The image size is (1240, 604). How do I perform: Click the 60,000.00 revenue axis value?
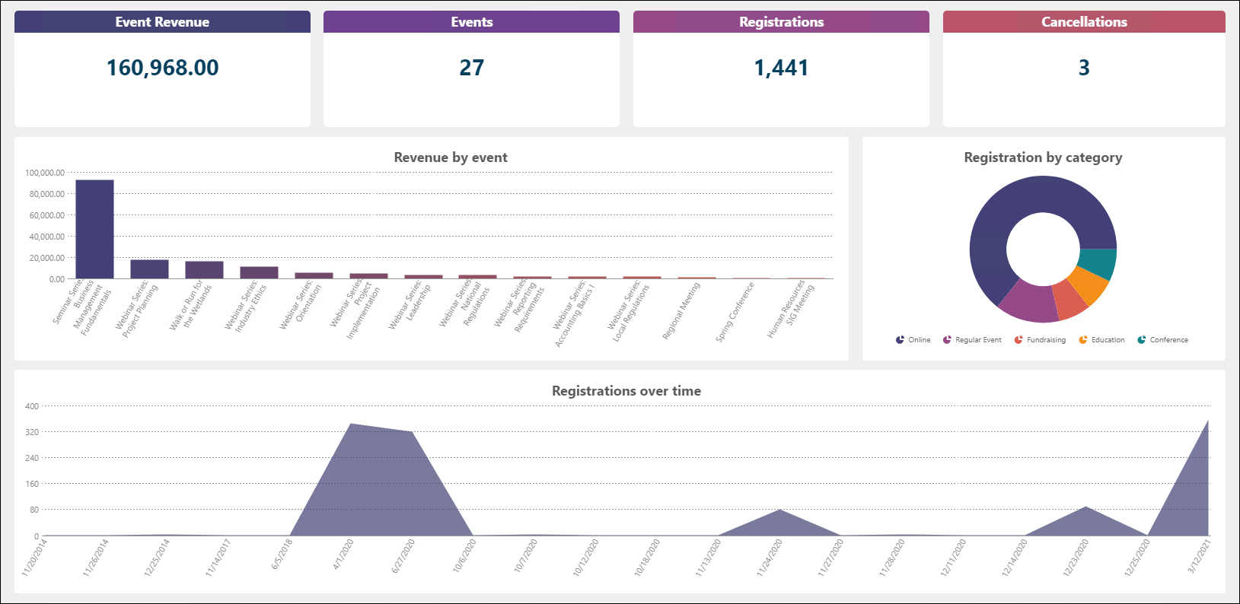click(x=47, y=215)
